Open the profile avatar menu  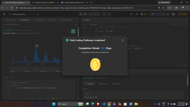(174, 14)
